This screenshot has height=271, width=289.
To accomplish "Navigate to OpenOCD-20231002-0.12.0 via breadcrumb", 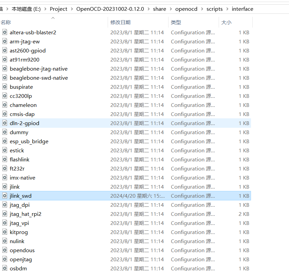I will point(108,9).
